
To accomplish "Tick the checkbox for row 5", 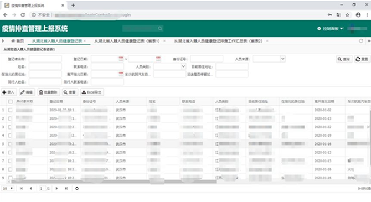I will [x=11, y=144].
